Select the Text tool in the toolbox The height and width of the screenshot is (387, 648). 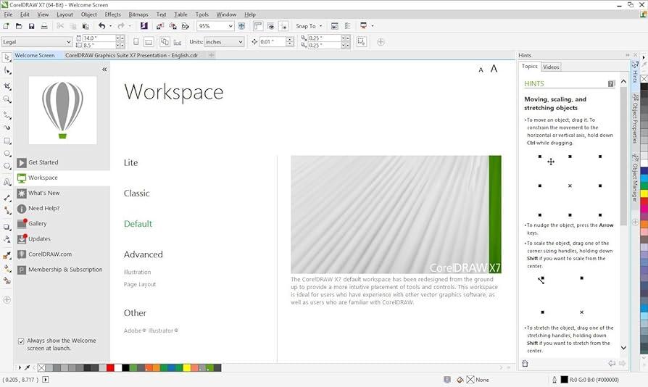(7, 182)
